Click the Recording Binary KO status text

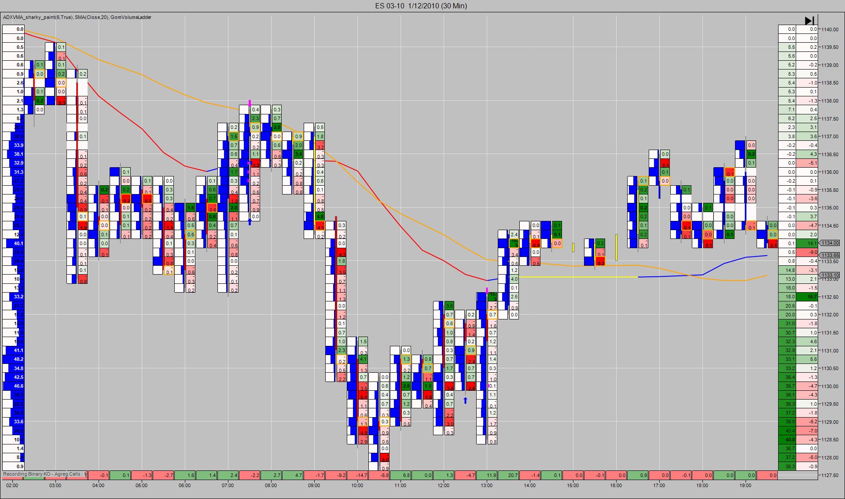[x=44, y=474]
